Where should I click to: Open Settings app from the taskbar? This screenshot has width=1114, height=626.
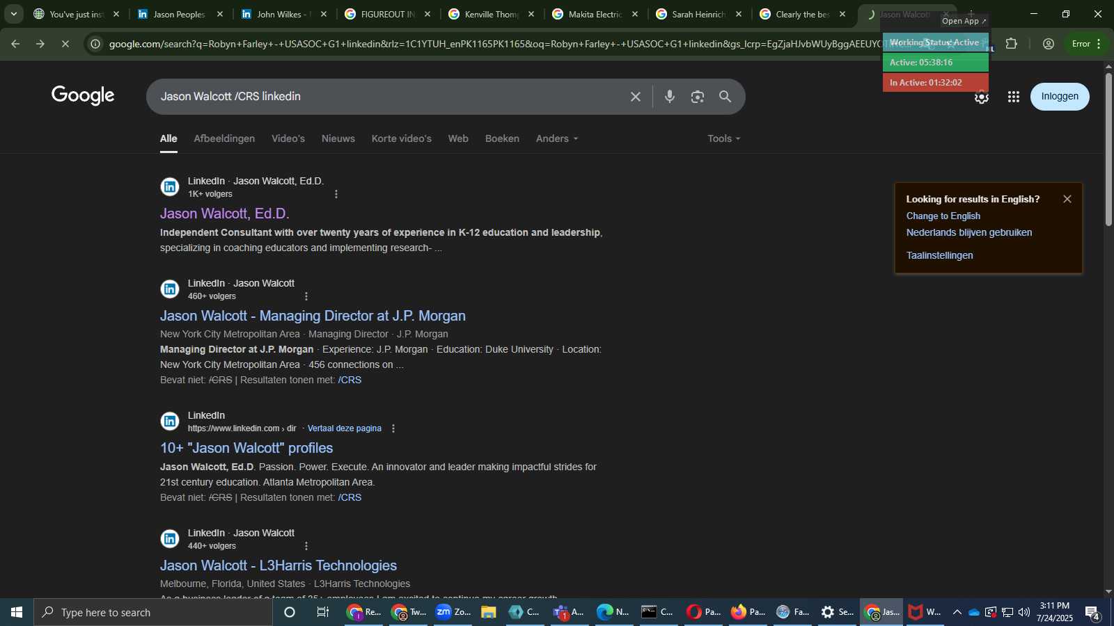click(x=837, y=612)
